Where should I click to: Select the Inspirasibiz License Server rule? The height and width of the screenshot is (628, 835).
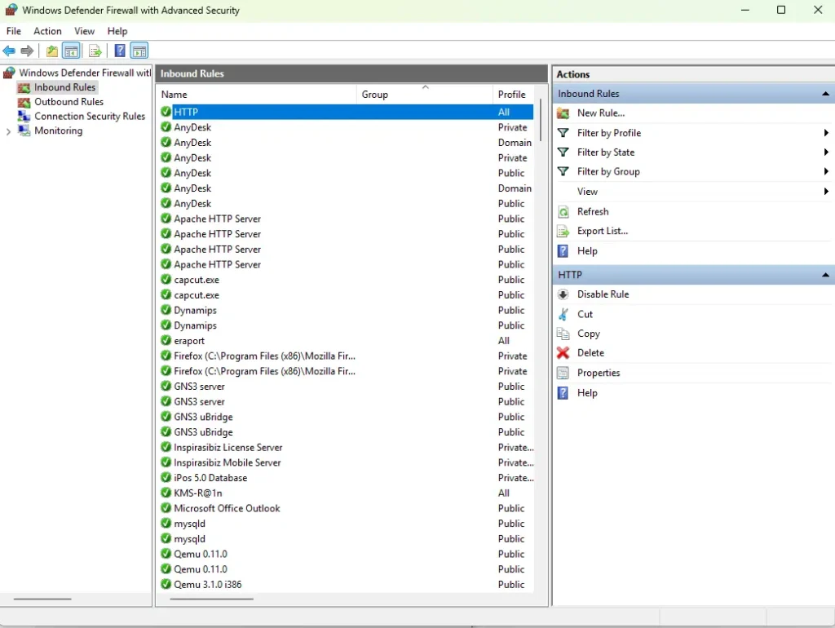347,448
